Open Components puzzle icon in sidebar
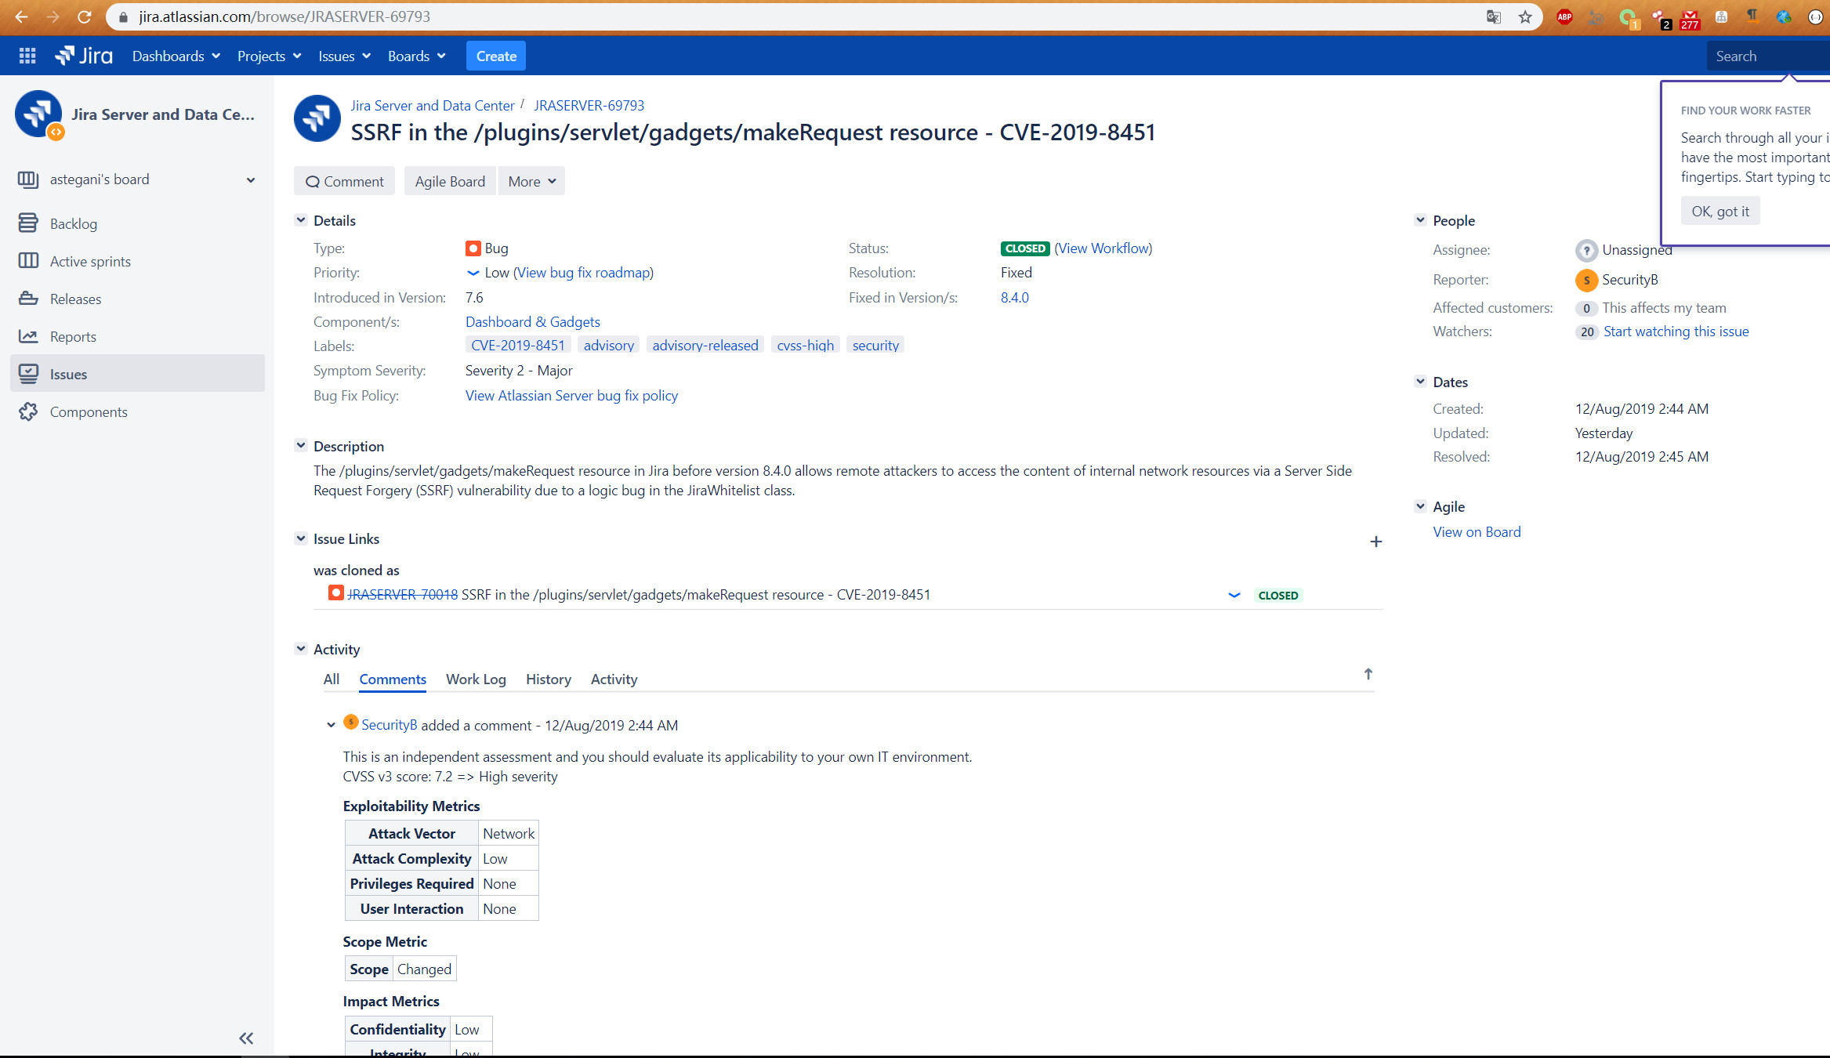 (x=28, y=411)
